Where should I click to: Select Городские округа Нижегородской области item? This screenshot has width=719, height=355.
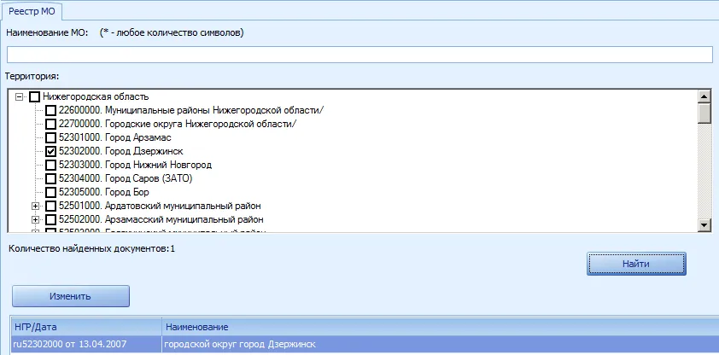pyautogui.click(x=178, y=124)
